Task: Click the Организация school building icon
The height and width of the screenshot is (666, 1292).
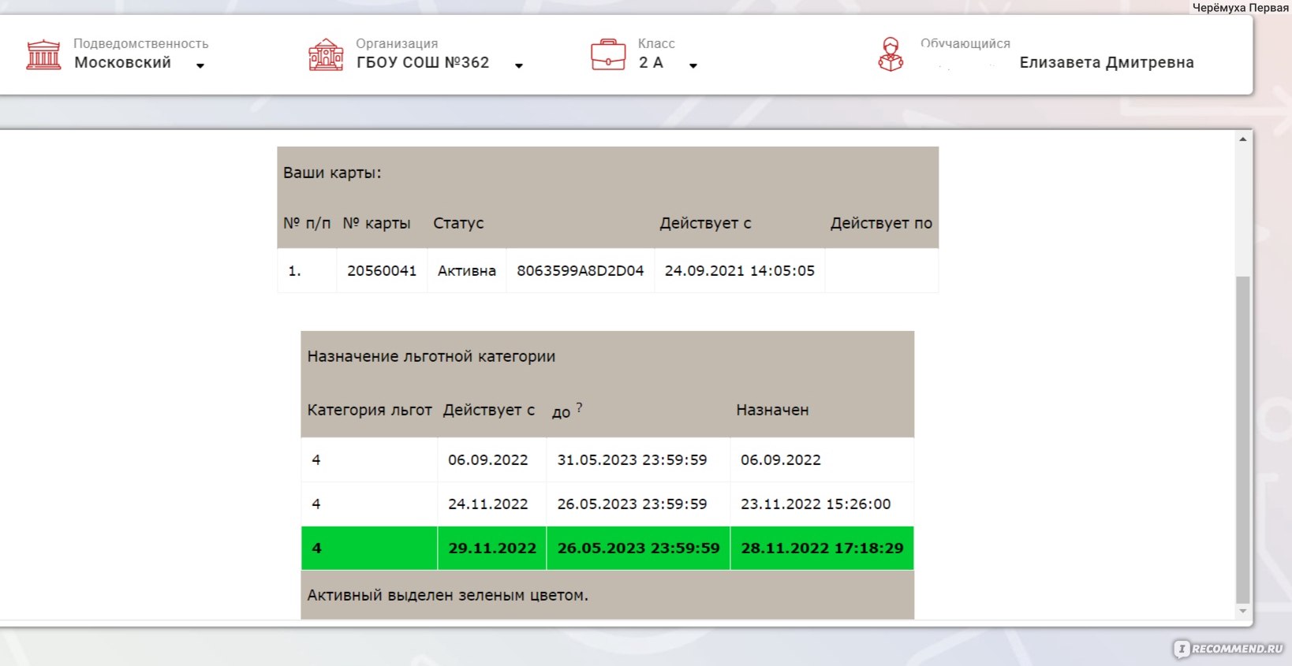Action: click(x=326, y=54)
